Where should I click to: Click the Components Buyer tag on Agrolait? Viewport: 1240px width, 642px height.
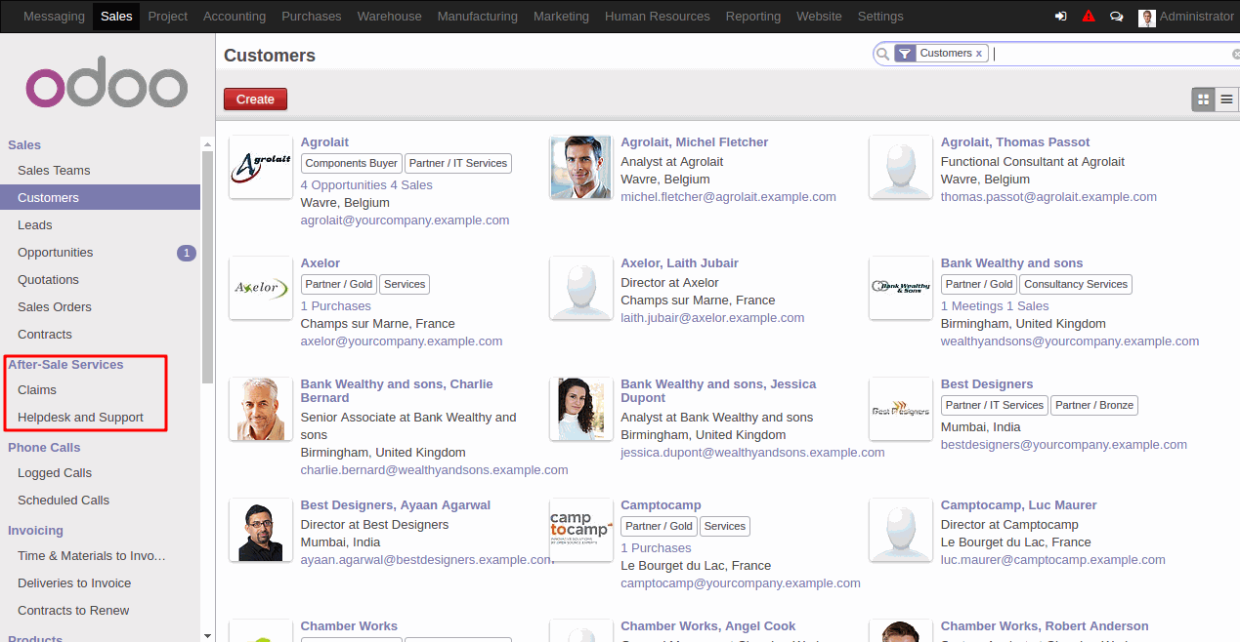click(352, 164)
